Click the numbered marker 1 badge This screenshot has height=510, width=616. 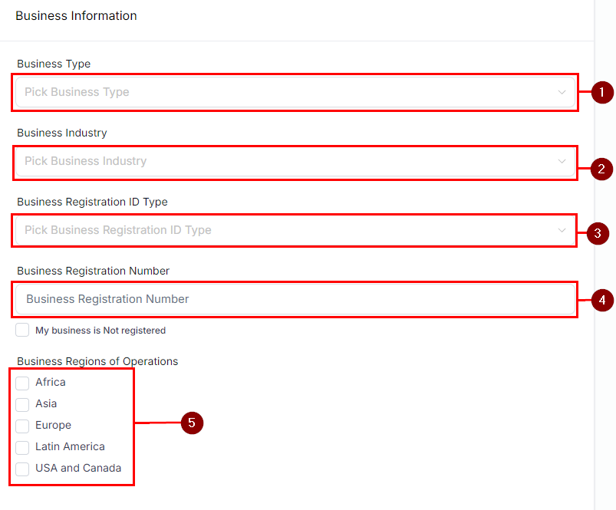coord(602,93)
